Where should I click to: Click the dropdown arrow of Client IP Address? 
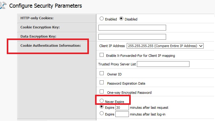coord(201,46)
